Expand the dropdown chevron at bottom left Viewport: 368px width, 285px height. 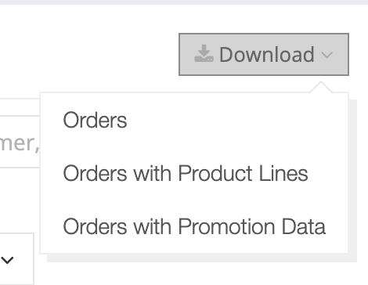coord(7,260)
